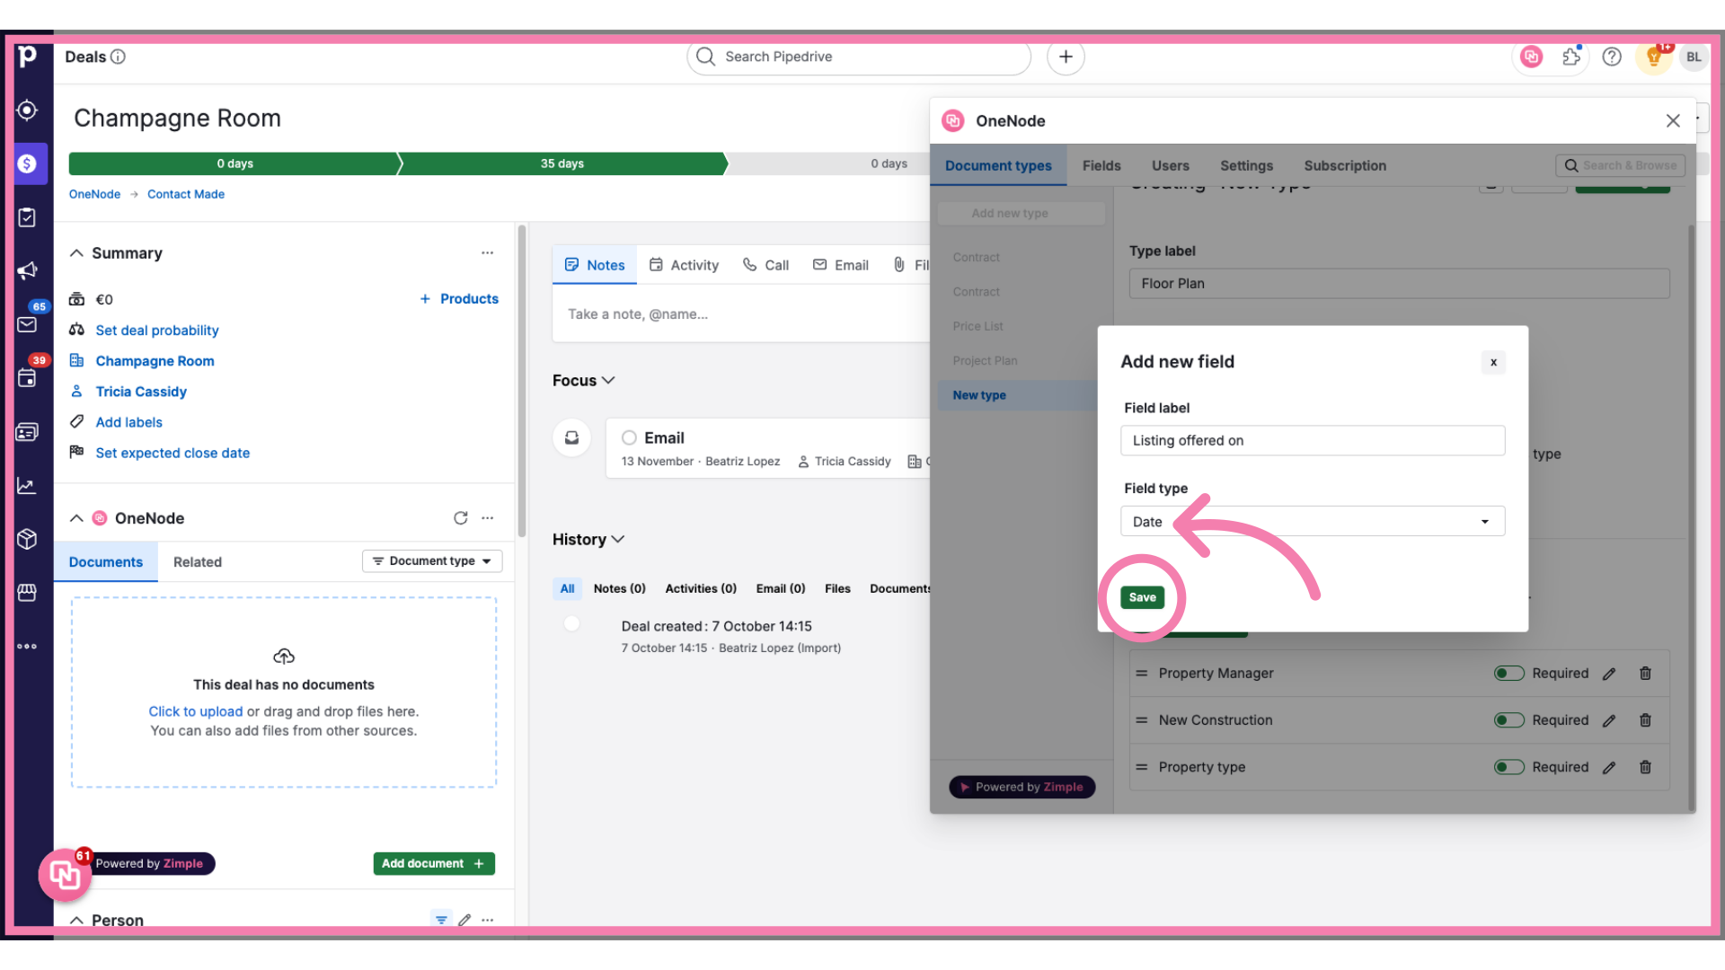Open the Products box icon in sidebar
This screenshot has height=970, width=1725.
pos(27,539)
